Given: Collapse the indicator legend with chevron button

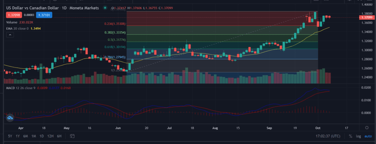Looking at the screenshot, I should pyautogui.click(x=10, y=35).
